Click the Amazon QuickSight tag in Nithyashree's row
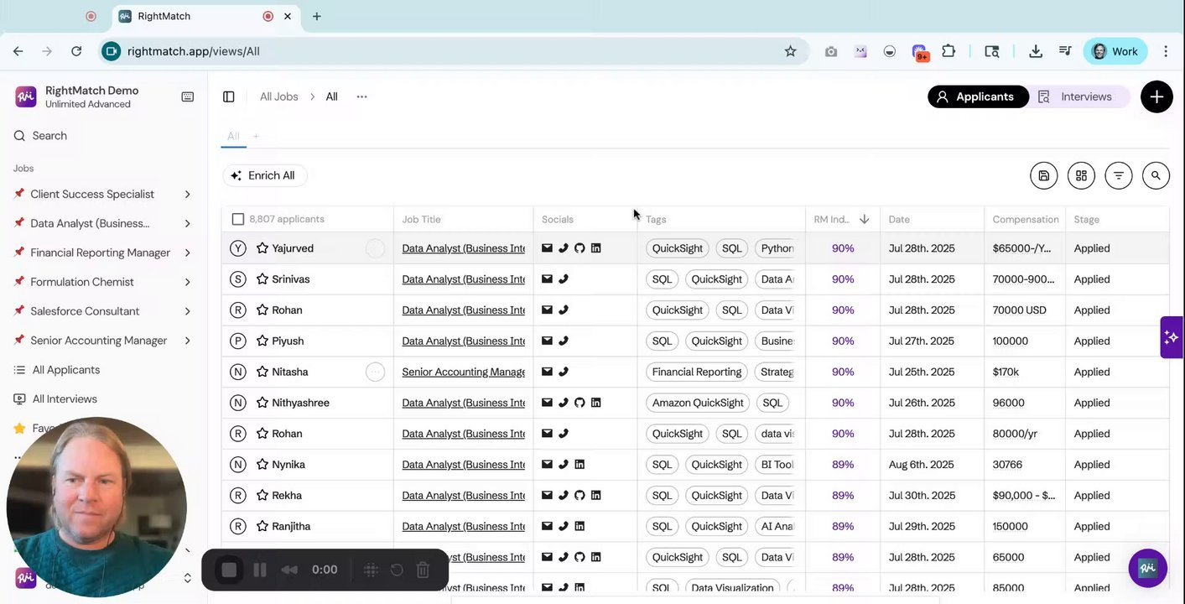 pos(698,403)
